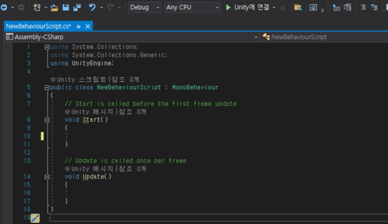Close the NewBehaviourScript.cs tab
The height and width of the screenshot is (224, 388).
click(88, 26)
